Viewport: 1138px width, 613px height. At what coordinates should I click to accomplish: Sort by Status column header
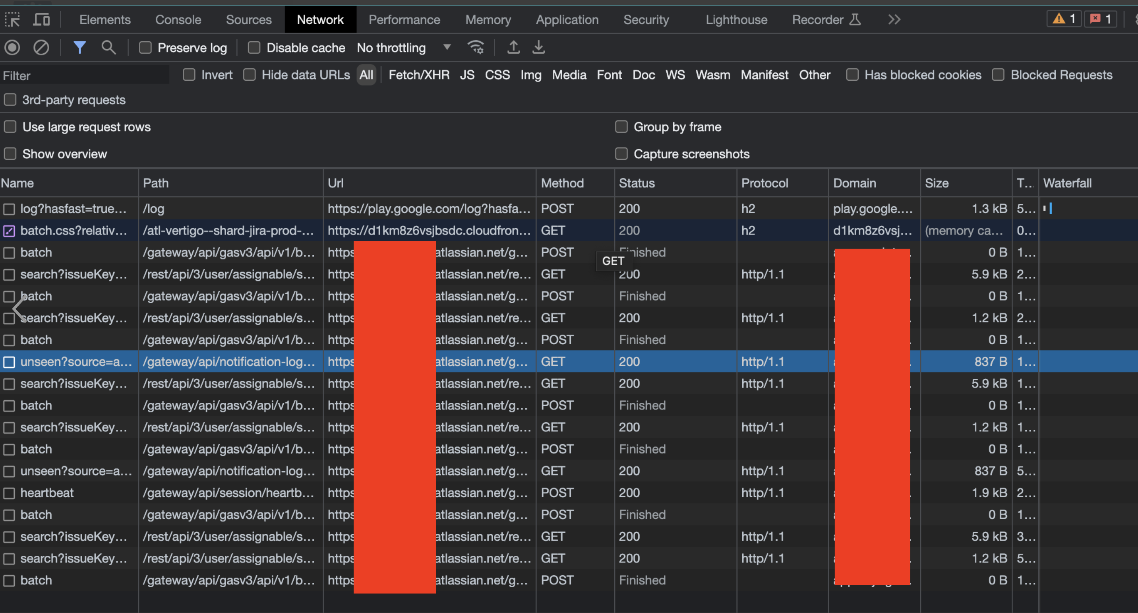pyautogui.click(x=637, y=183)
